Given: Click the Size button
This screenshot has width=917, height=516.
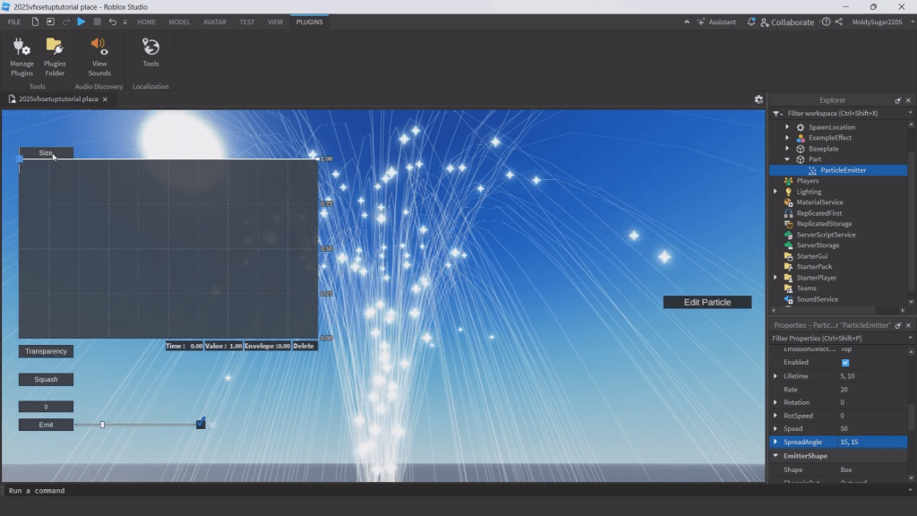Looking at the screenshot, I should click(x=47, y=152).
